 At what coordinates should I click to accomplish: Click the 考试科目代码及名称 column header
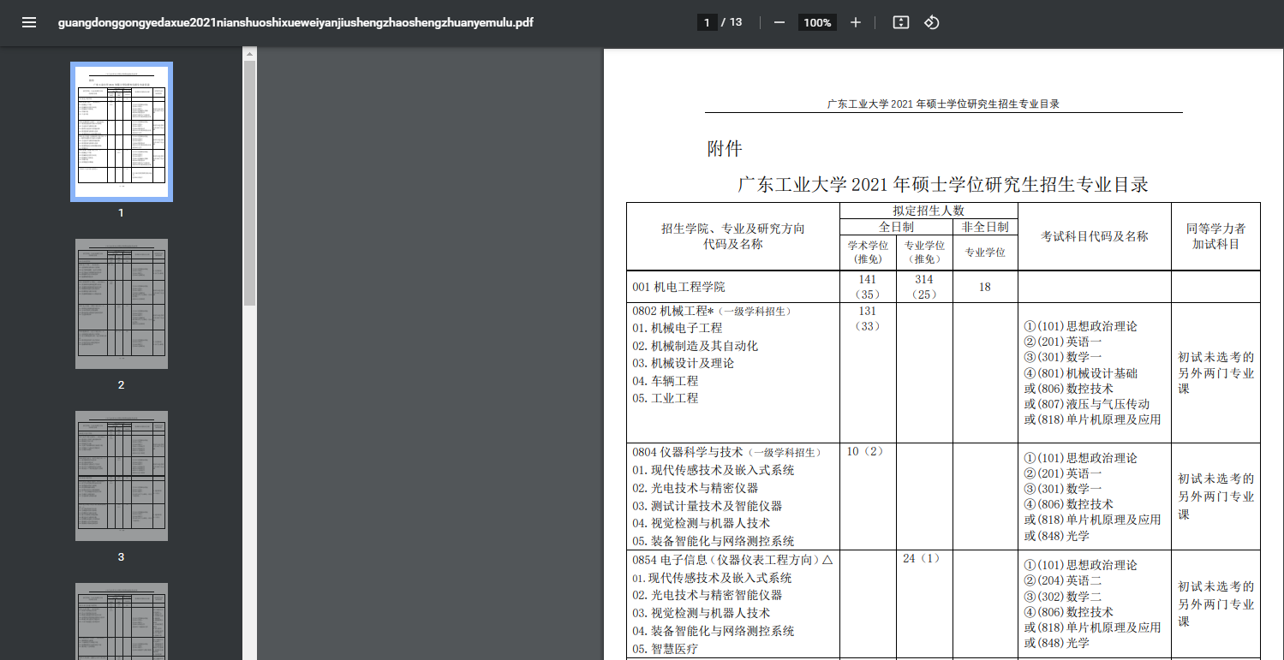[x=1094, y=236]
